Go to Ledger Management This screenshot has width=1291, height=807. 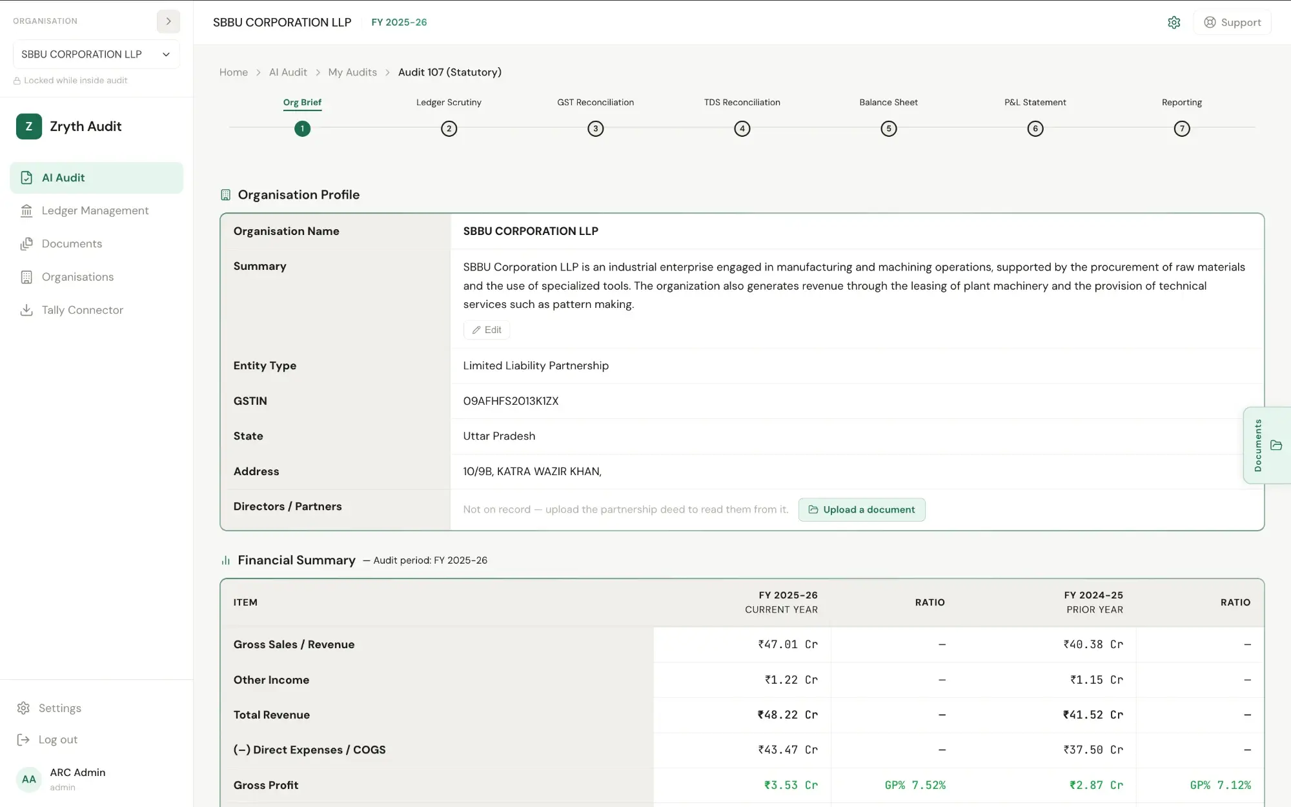click(x=96, y=210)
